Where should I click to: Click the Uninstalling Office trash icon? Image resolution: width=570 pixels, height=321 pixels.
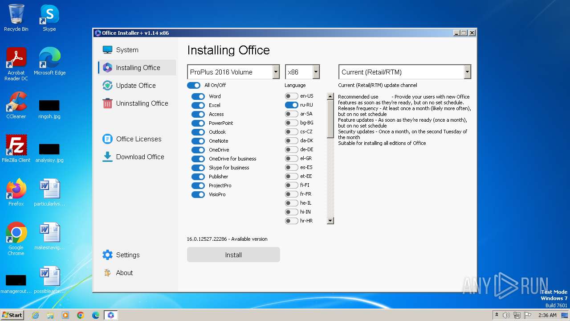tap(107, 103)
